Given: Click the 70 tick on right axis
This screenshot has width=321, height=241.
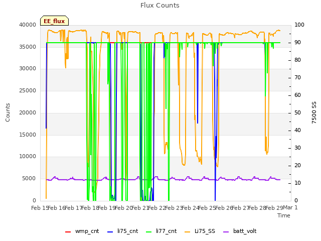Looking at the screenshot, I should [297, 78].
